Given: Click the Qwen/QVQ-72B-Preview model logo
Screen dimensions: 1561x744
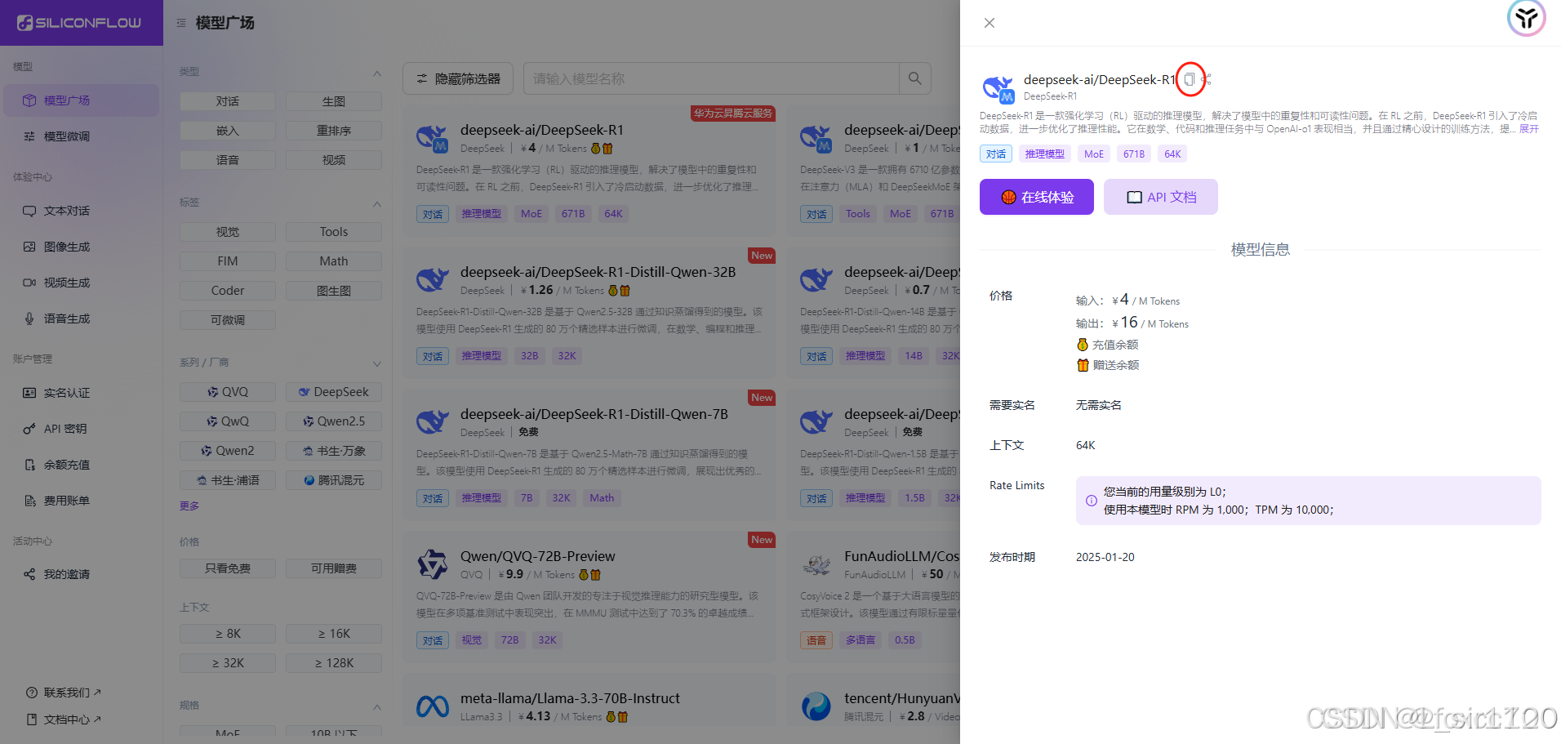Looking at the screenshot, I should click(x=433, y=564).
